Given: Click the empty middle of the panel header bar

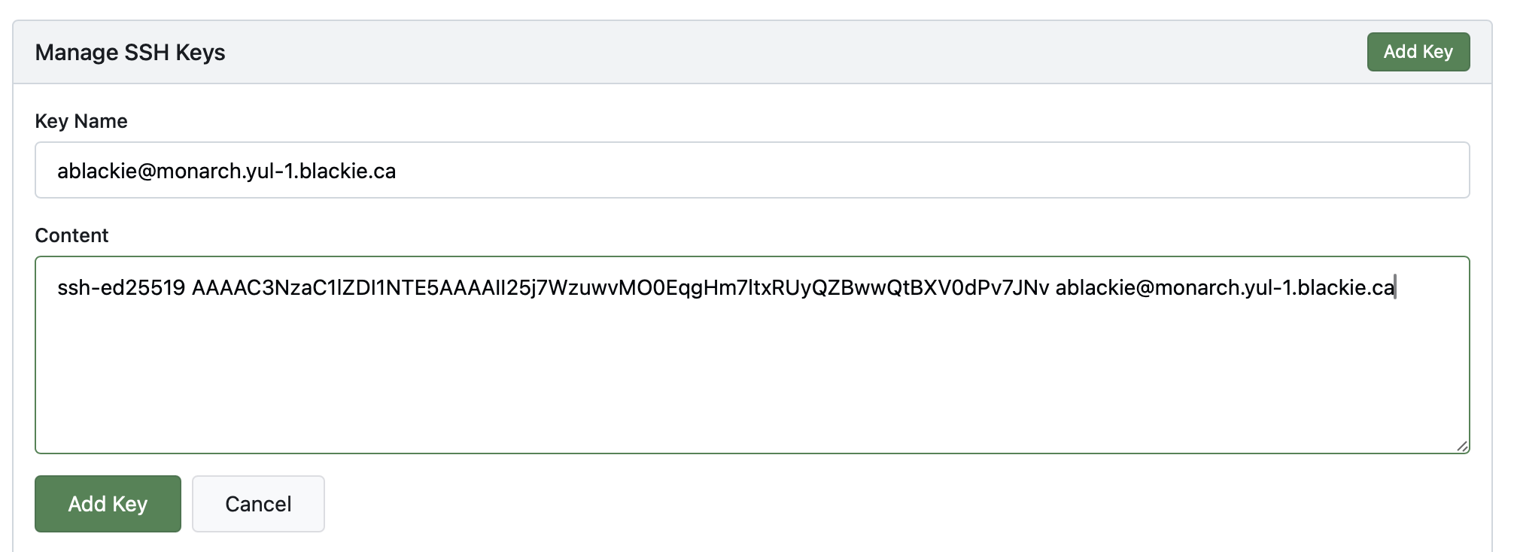Looking at the screenshot, I should (752, 53).
